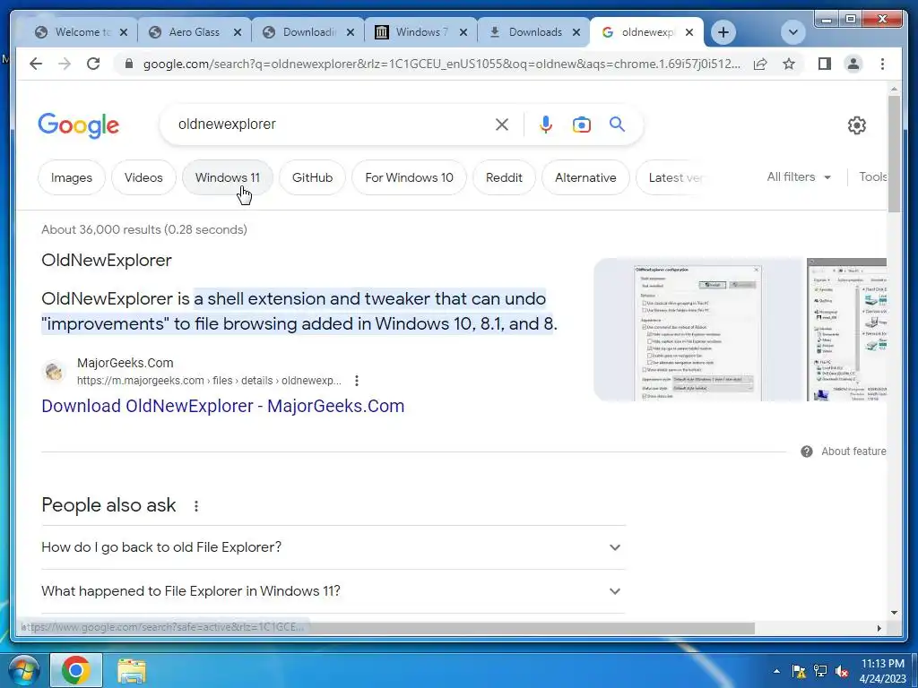Image resolution: width=918 pixels, height=688 pixels.
Task: Share this page via the share icon
Action: [x=760, y=64]
